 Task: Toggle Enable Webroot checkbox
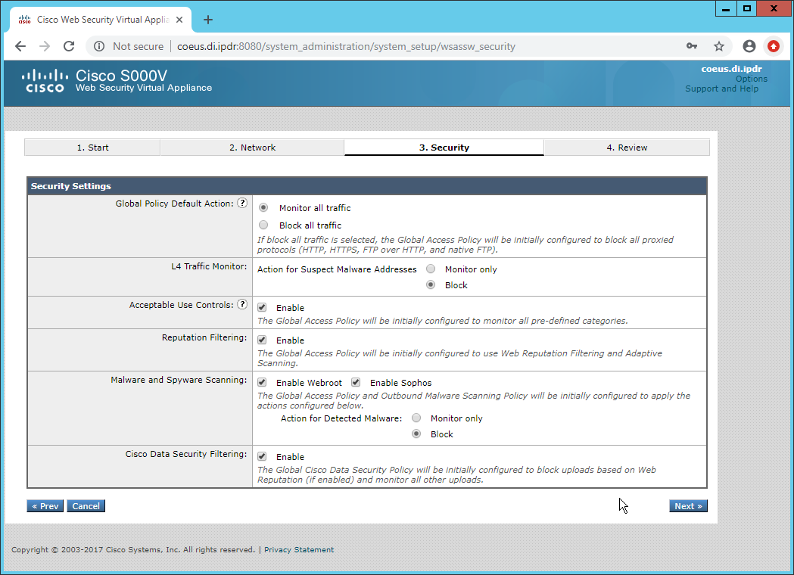click(262, 382)
